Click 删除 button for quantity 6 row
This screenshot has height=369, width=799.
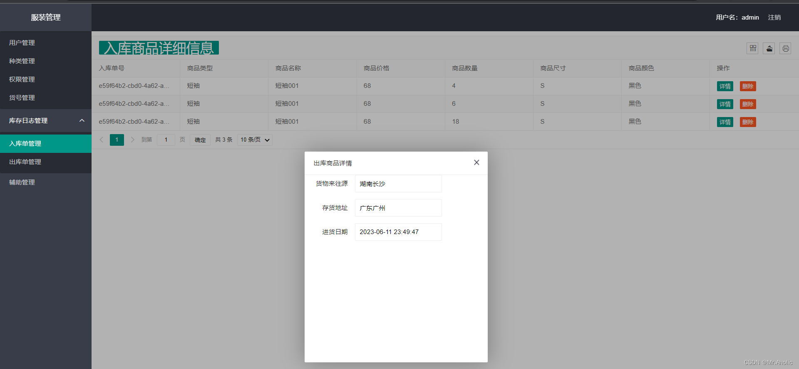[748, 104]
